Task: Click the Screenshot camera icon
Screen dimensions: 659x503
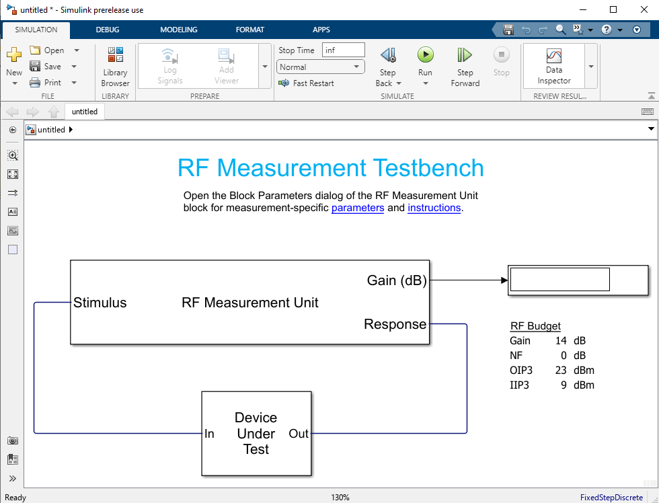Action: [x=13, y=440]
